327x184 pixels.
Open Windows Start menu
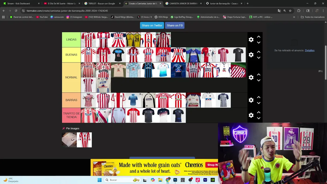click(x=99, y=180)
